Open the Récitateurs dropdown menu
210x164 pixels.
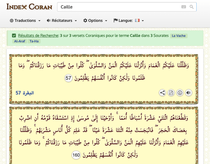[62, 20]
